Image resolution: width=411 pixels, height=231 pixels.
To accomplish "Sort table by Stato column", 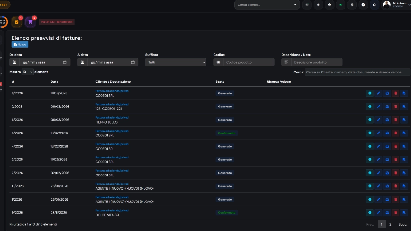I will 220,82.
